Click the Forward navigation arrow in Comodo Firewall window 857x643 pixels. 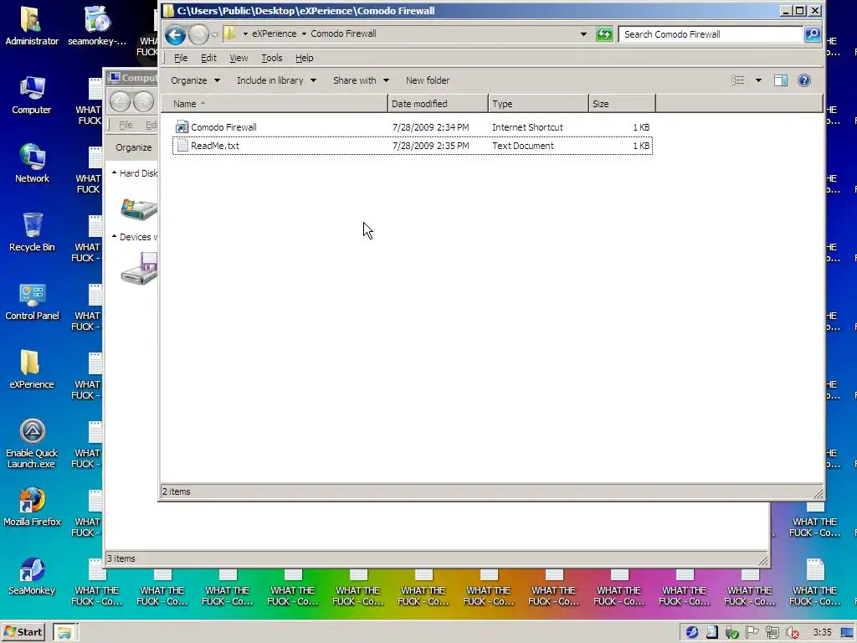coord(199,35)
